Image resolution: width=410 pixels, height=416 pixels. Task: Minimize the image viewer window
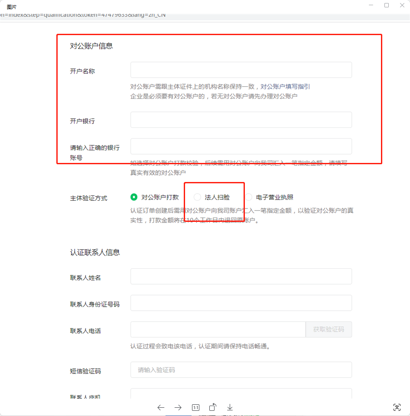click(x=371, y=5)
